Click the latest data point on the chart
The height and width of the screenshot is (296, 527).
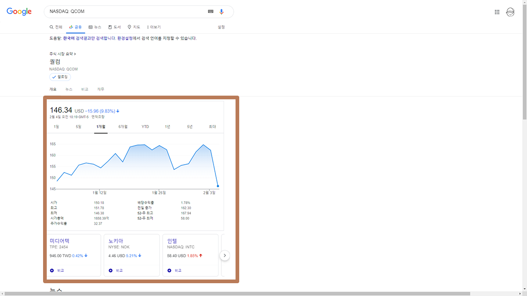tap(218, 186)
